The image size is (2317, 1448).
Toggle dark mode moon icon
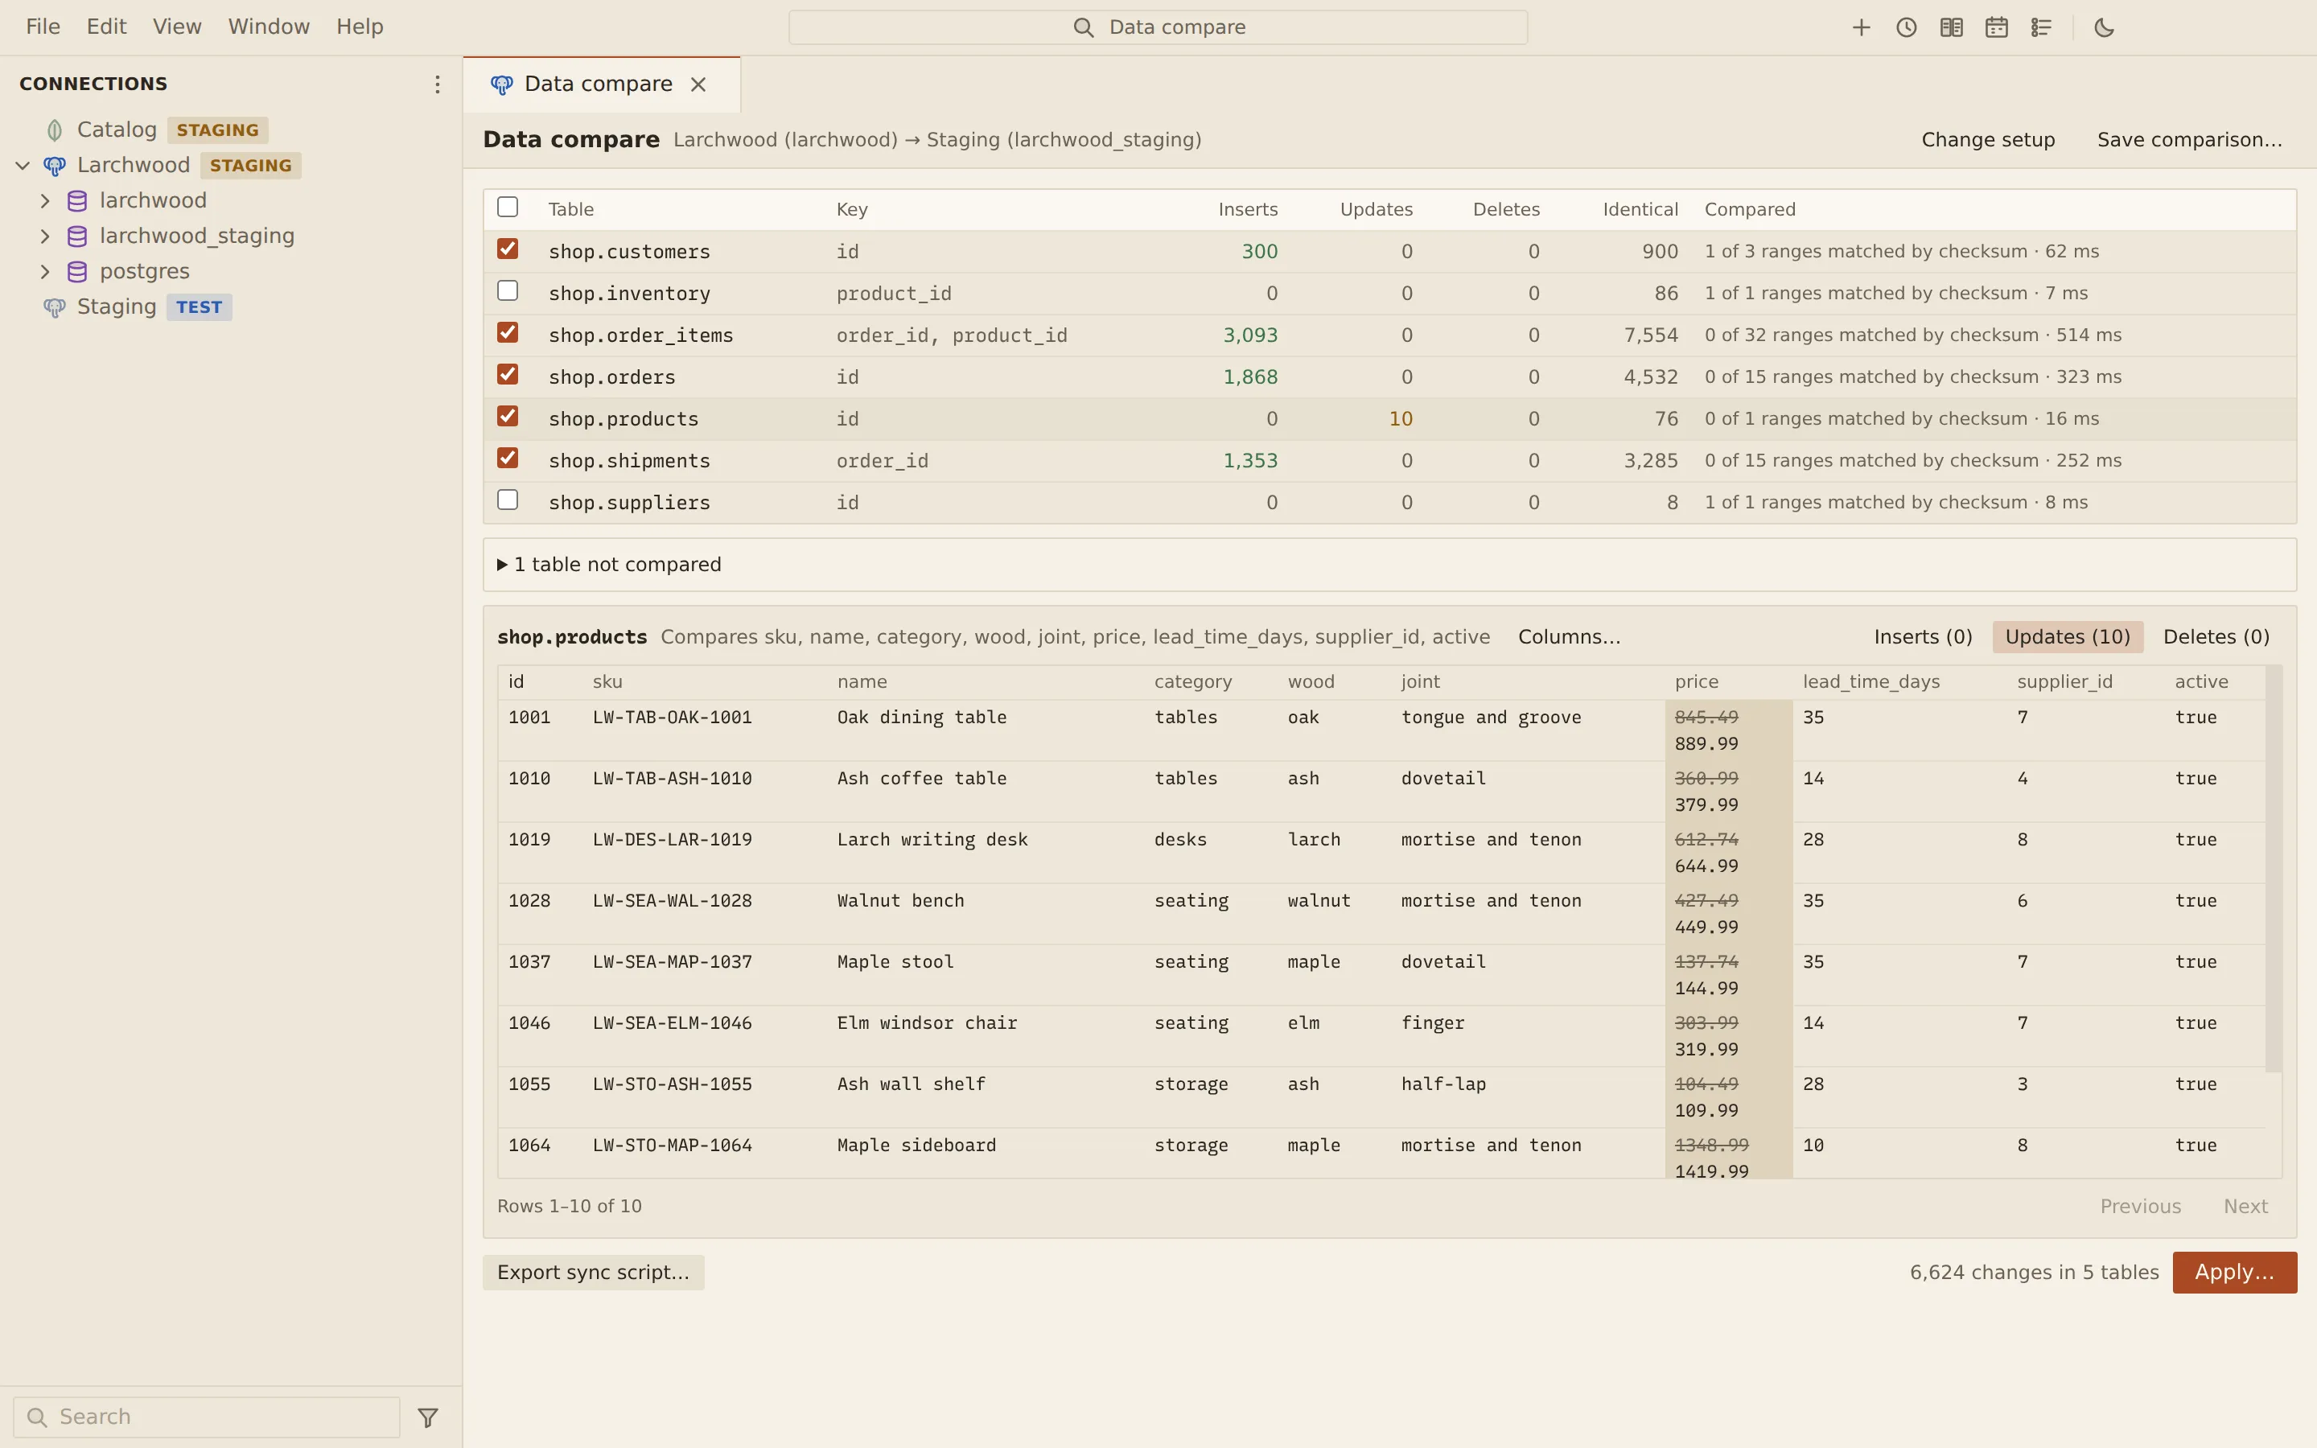pyautogui.click(x=2105, y=28)
